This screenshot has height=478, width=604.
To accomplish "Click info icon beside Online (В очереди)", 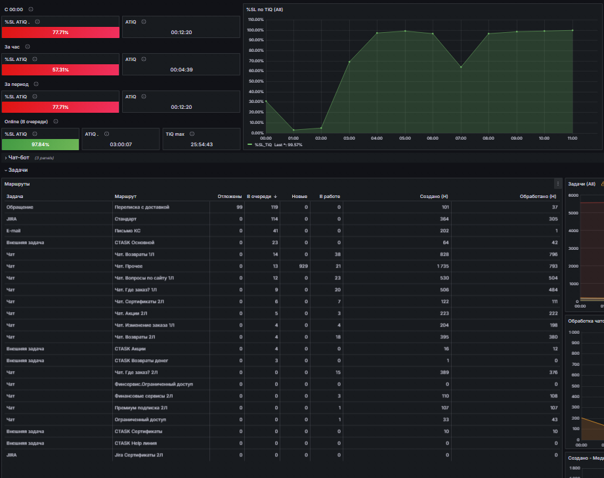I will [x=55, y=121].
